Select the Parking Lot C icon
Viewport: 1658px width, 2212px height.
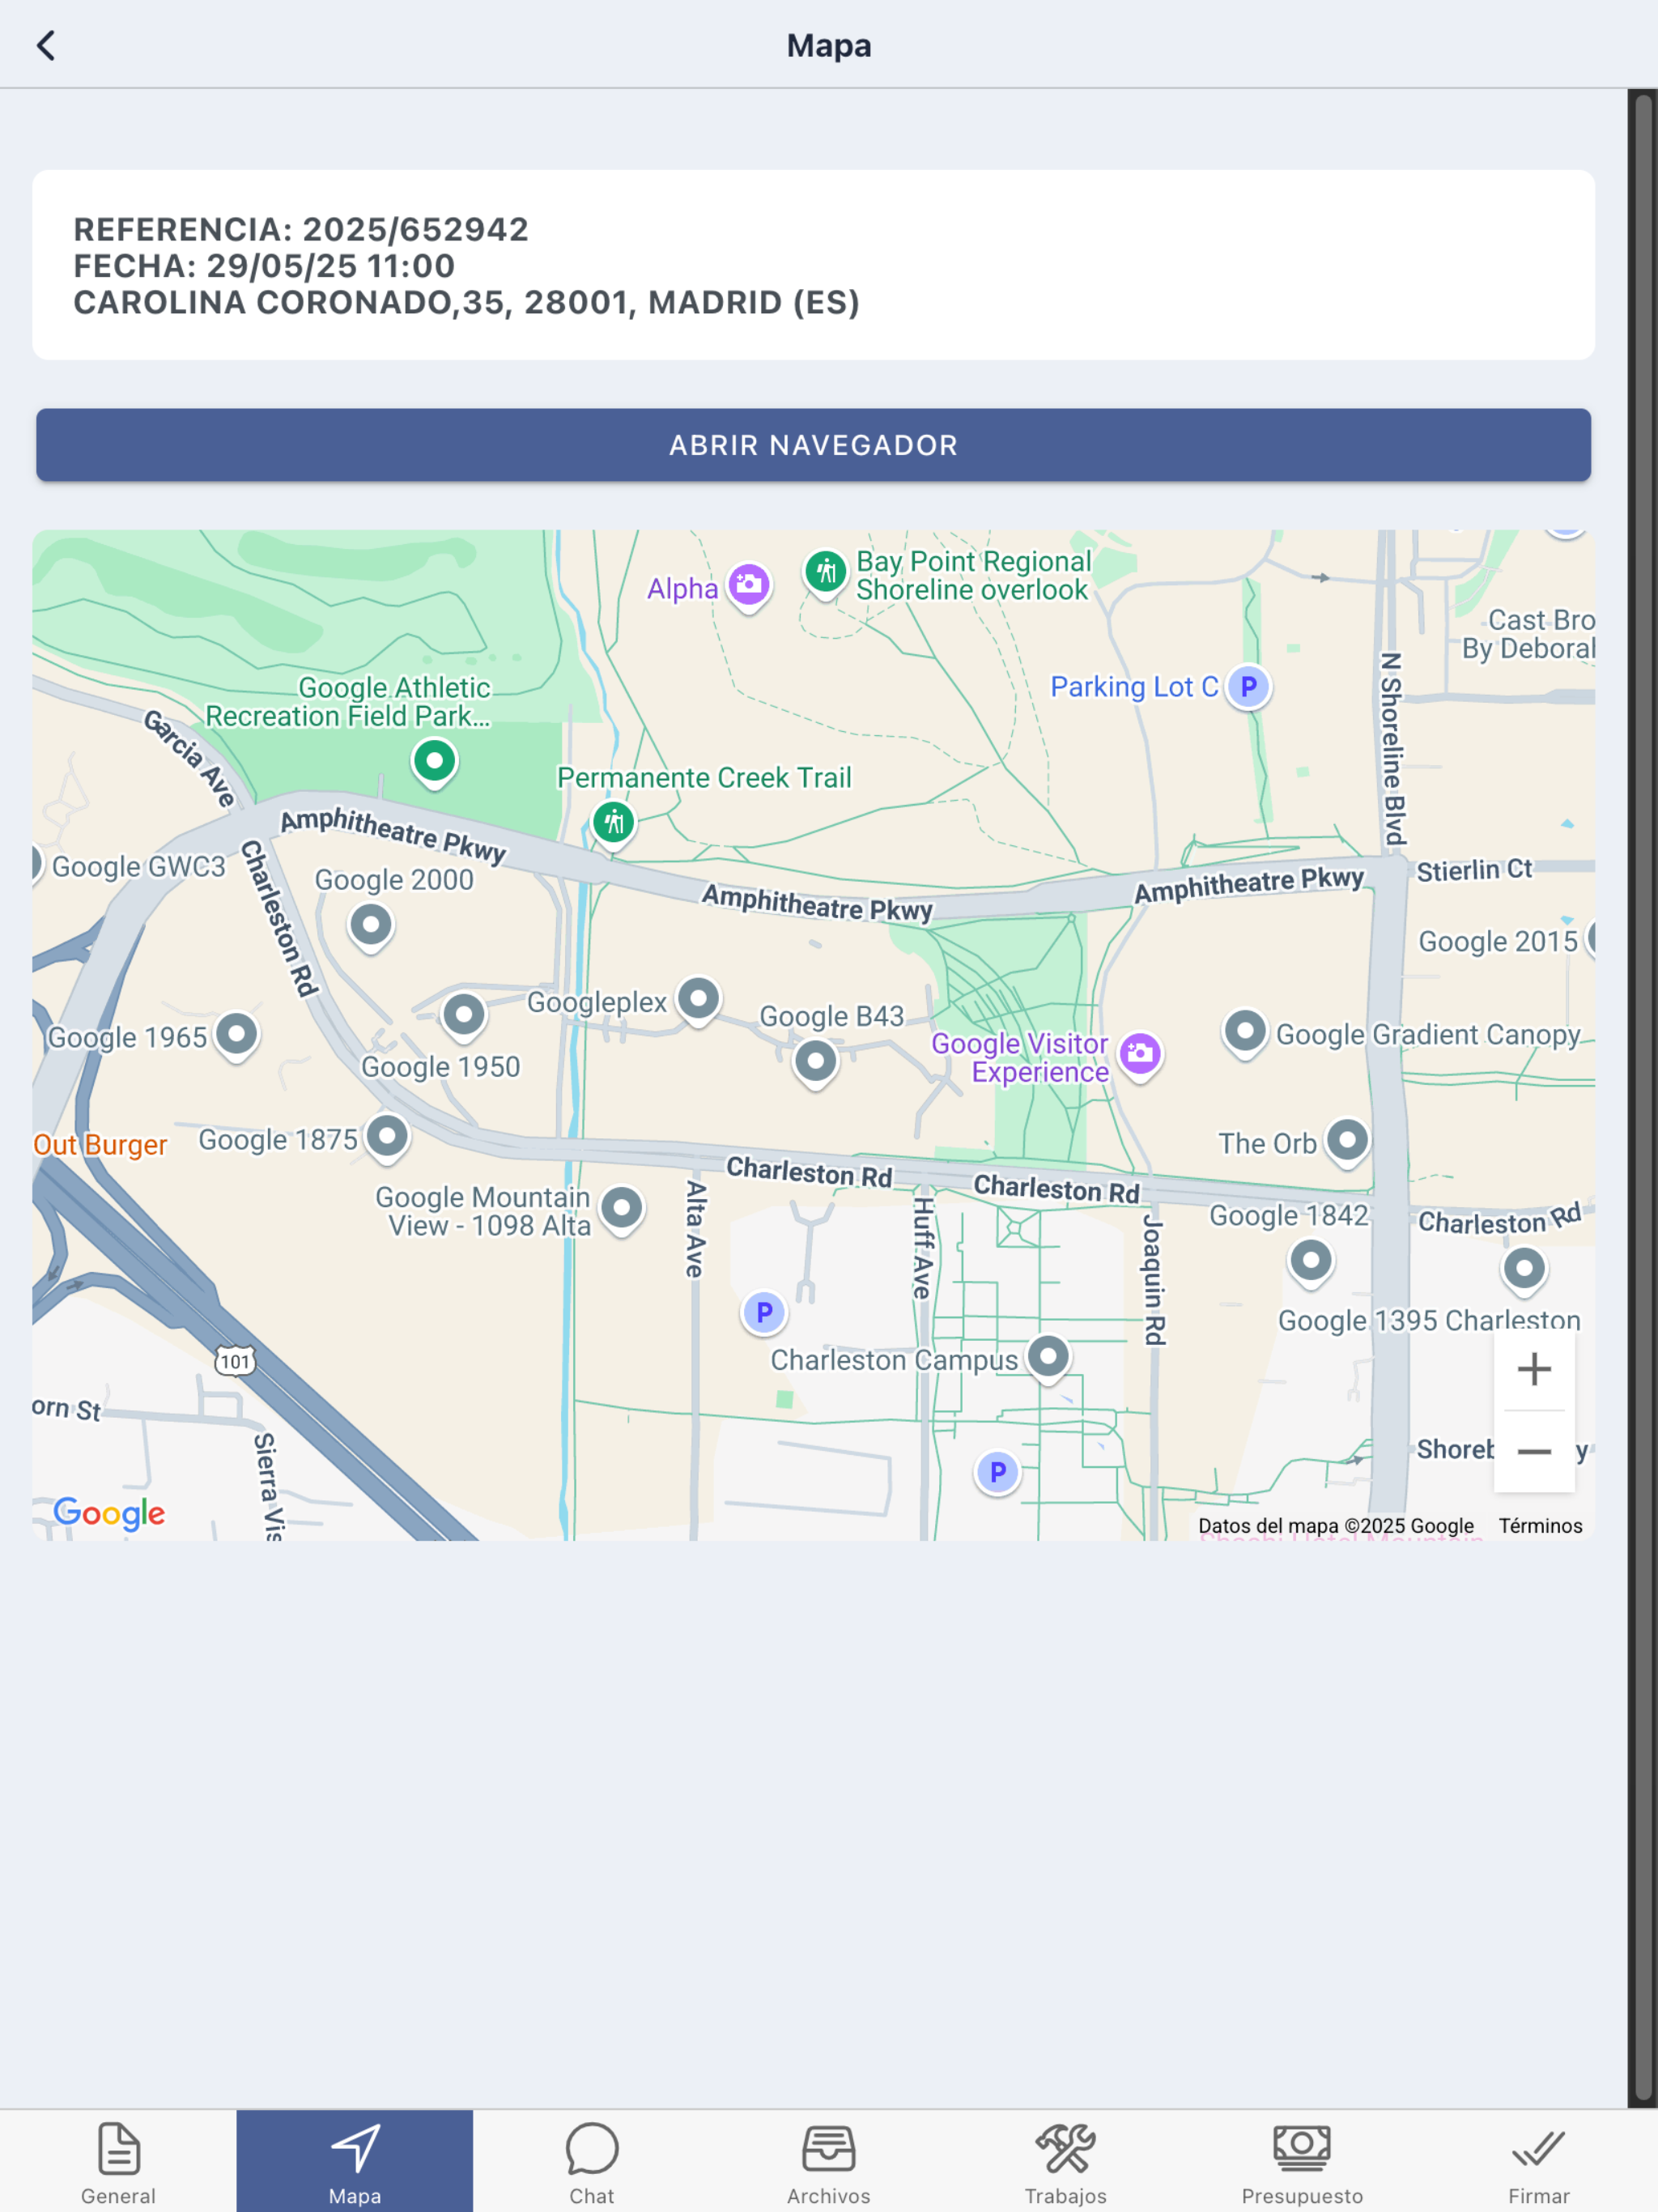[x=1248, y=688]
